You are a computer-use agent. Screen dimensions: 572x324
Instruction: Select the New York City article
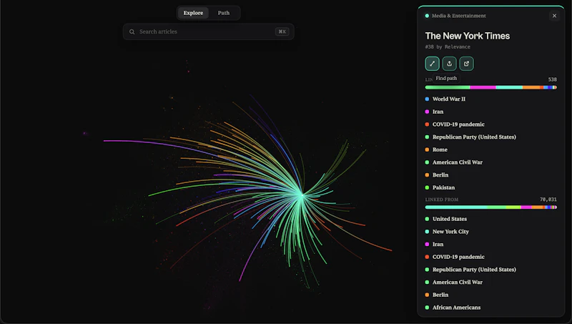pyautogui.click(x=450, y=232)
